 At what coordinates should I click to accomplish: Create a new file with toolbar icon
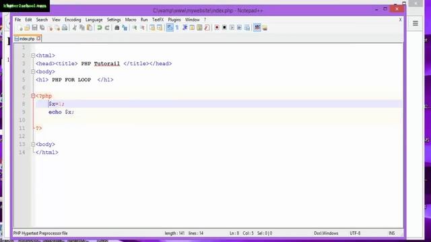coord(20,28)
